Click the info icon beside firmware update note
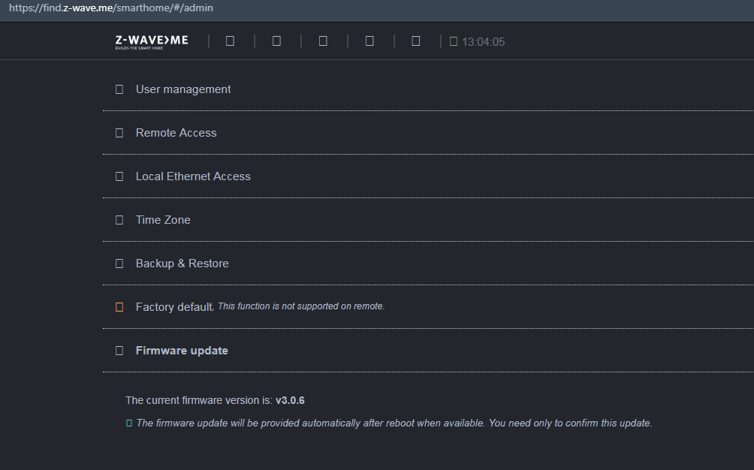 [129, 423]
